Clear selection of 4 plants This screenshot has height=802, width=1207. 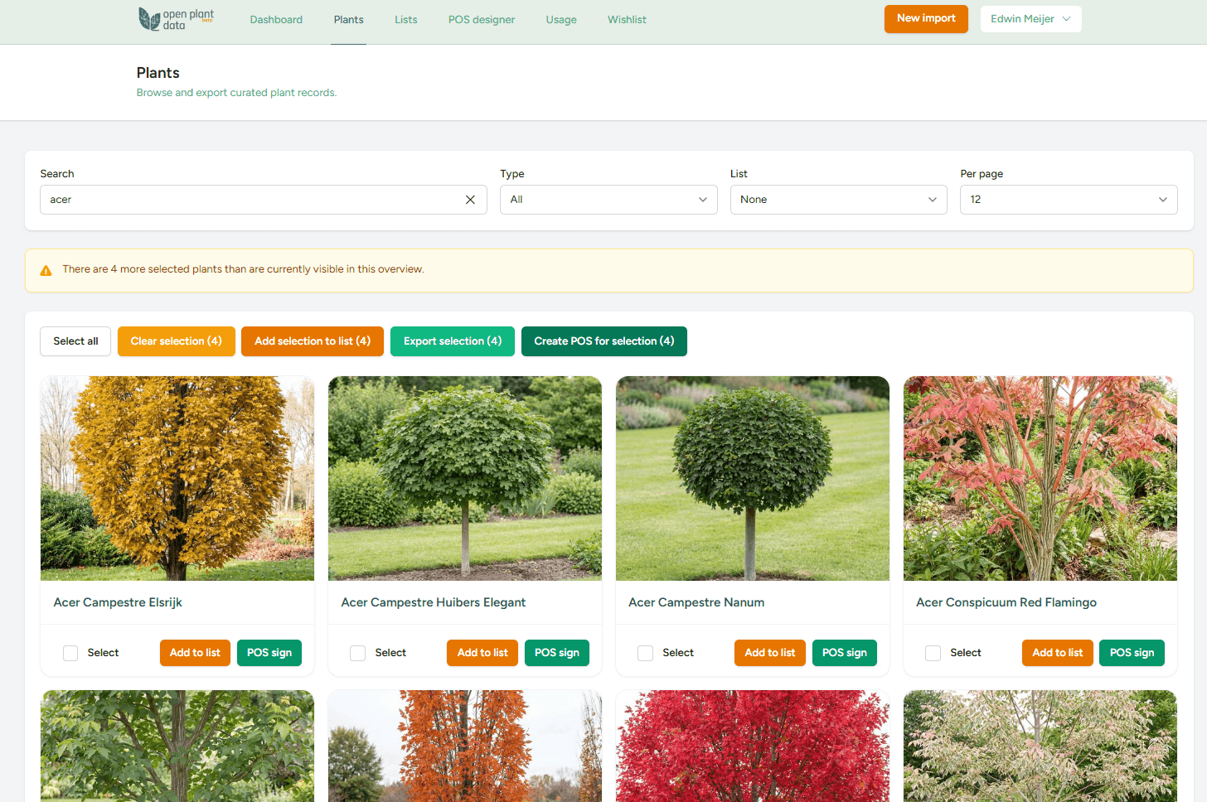point(177,341)
